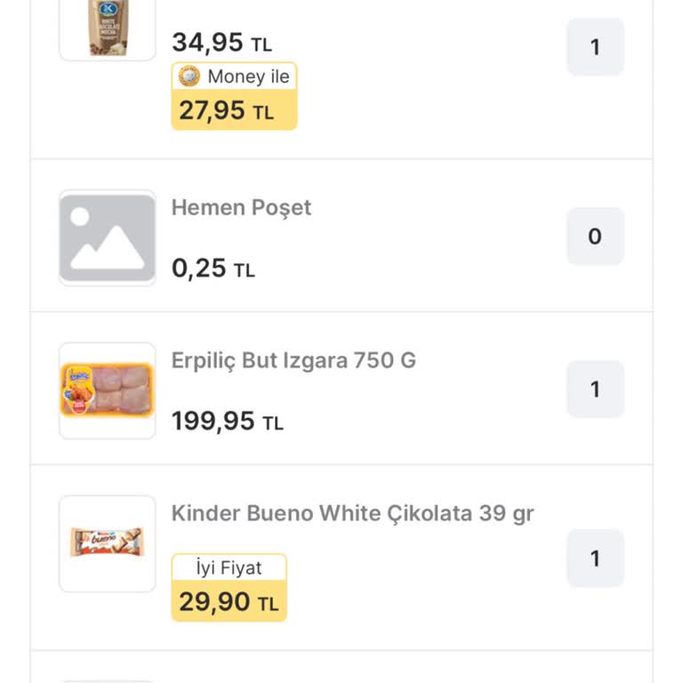Screen dimensions: 683x683
Task: Open the Erpiliç But Izgara product image
Action: (108, 390)
